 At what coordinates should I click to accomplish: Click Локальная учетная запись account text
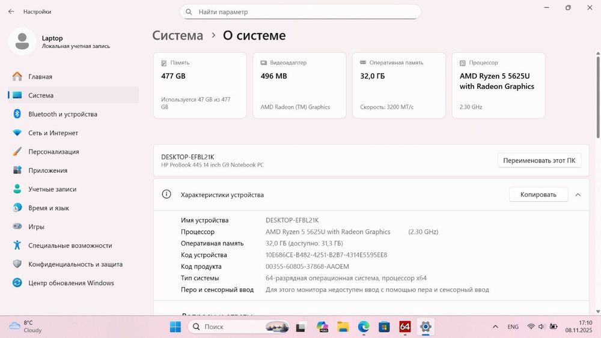[76, 46]
